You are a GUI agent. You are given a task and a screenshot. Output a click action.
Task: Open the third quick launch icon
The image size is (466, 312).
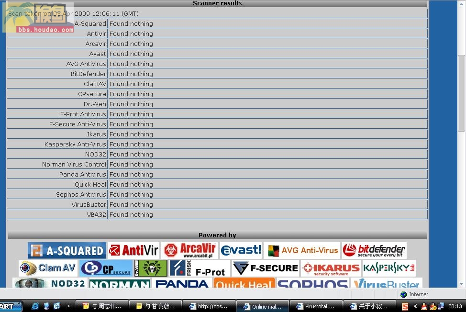[57, 306]
